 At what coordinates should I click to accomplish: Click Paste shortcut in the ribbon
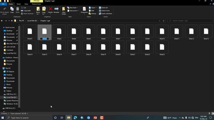27,14
